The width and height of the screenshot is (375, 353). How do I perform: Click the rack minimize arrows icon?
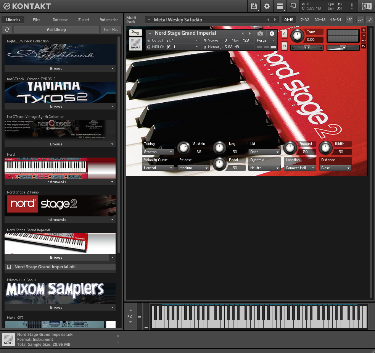(x=370, y=19)
